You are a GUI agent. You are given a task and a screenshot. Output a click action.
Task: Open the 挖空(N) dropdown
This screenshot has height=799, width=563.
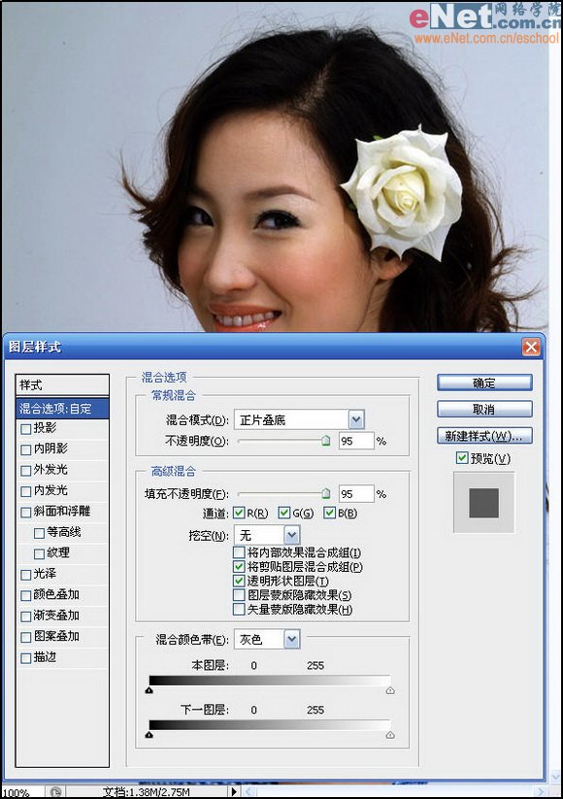(267, 535)
